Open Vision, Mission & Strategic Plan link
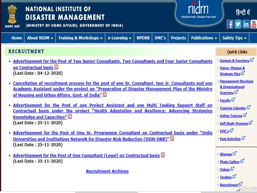The height and width of the screenshot is (193, 257). pyautogui.click(x=232, y=71)
